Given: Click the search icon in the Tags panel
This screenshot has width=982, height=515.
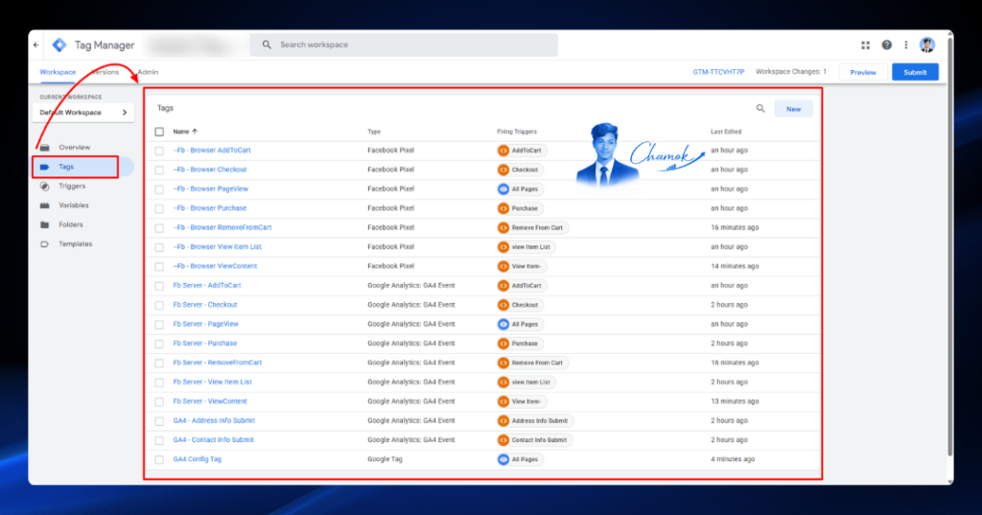Looking at the screenshot, I should point(760,108).
